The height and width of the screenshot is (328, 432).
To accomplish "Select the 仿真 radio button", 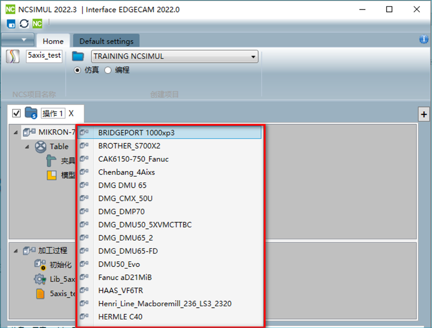I will point(78,70).
